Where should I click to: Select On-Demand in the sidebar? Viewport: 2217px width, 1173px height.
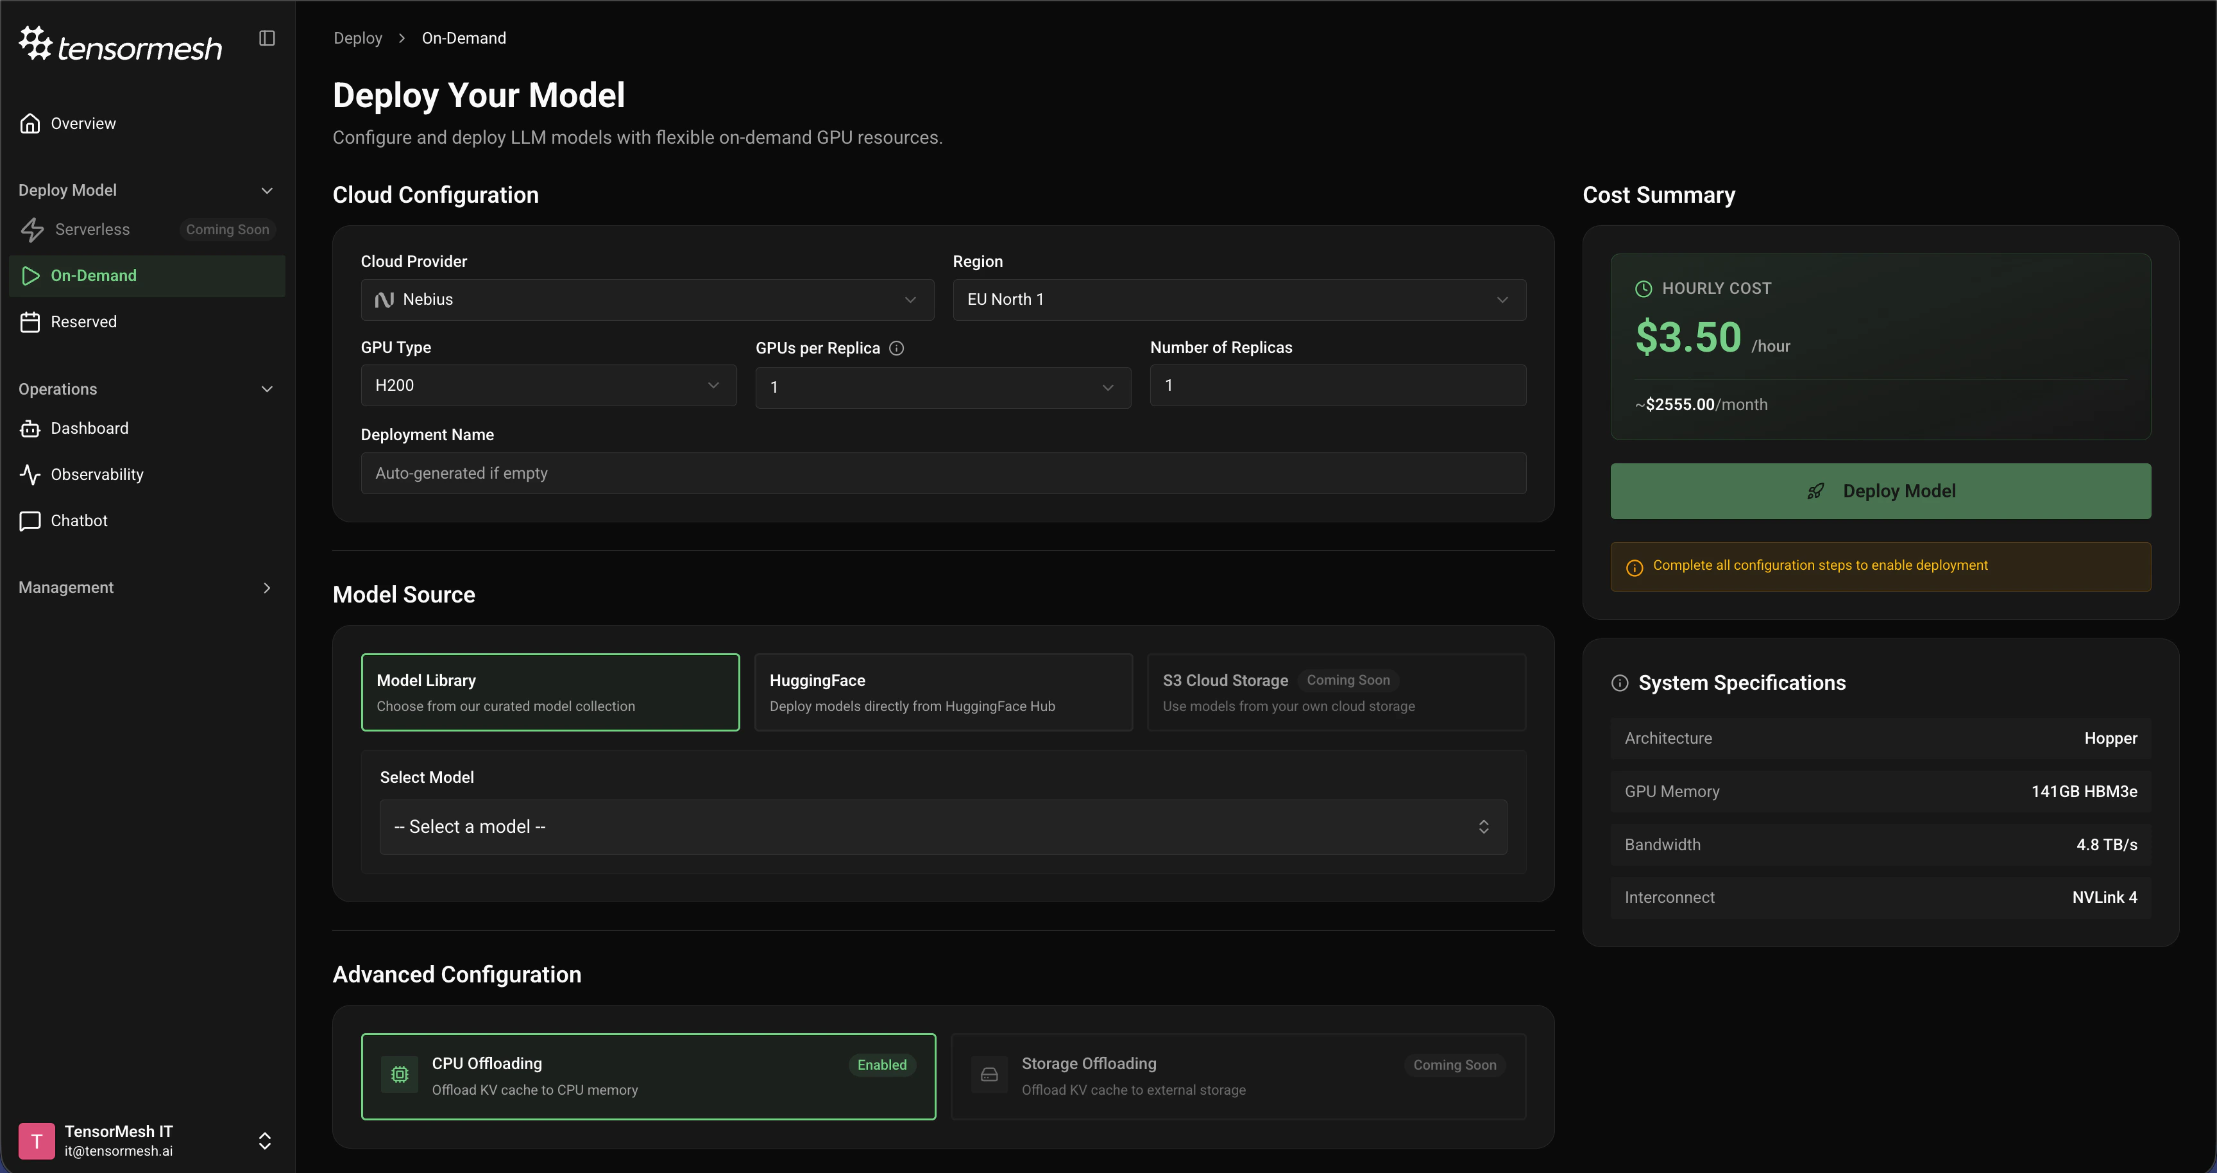93,275
